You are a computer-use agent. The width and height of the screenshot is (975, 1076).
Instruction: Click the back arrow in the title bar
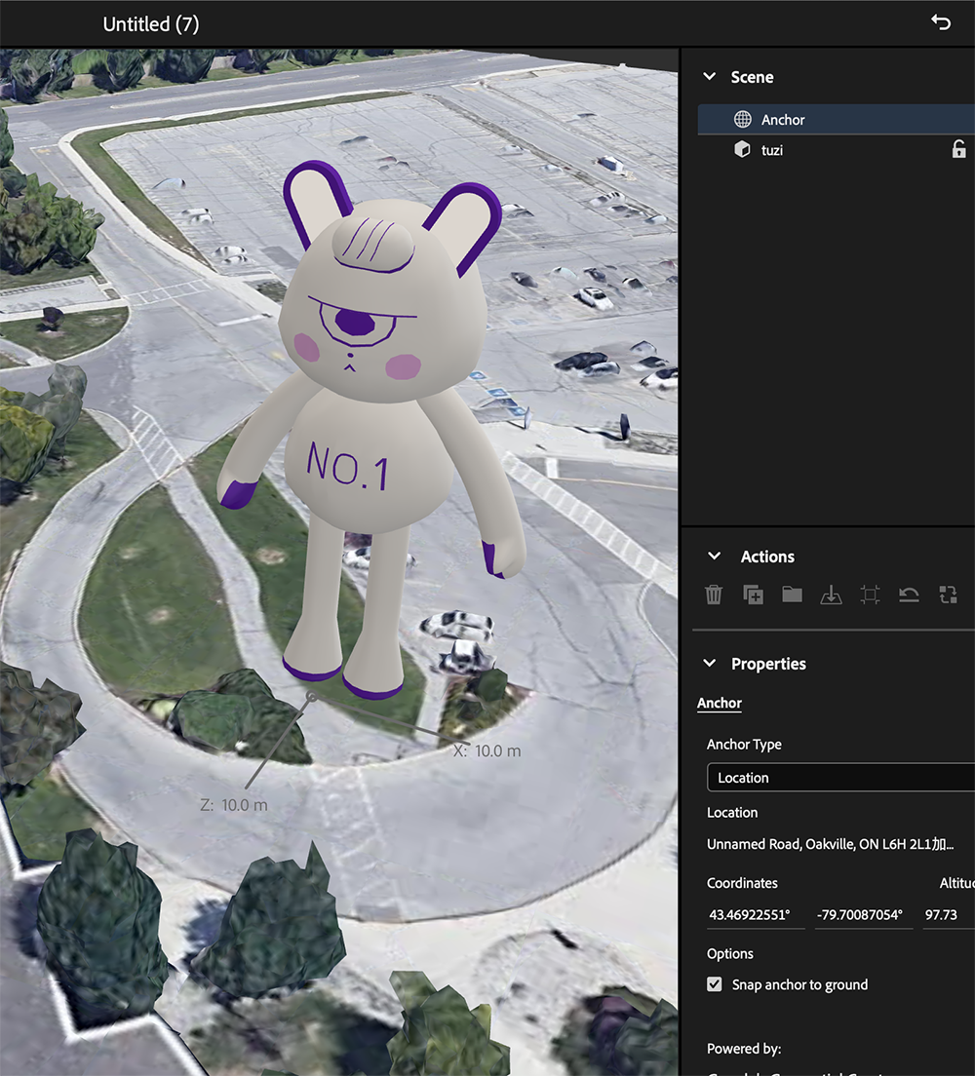tap(940, 21)
